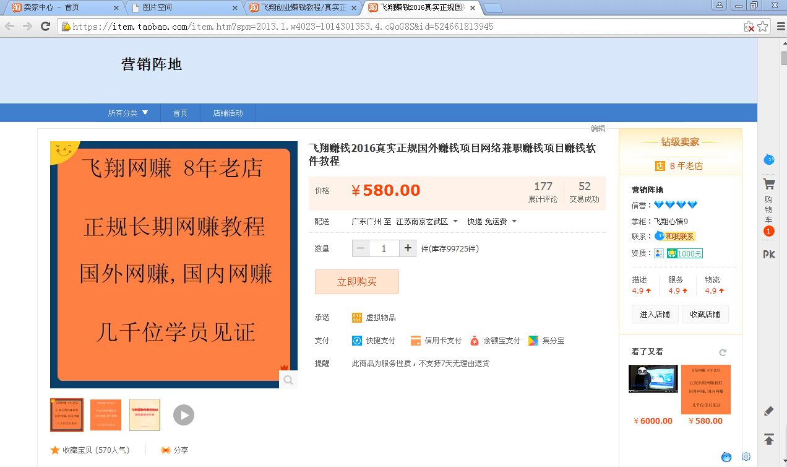Click the back-to-top arrow icon

pos(769,439)
